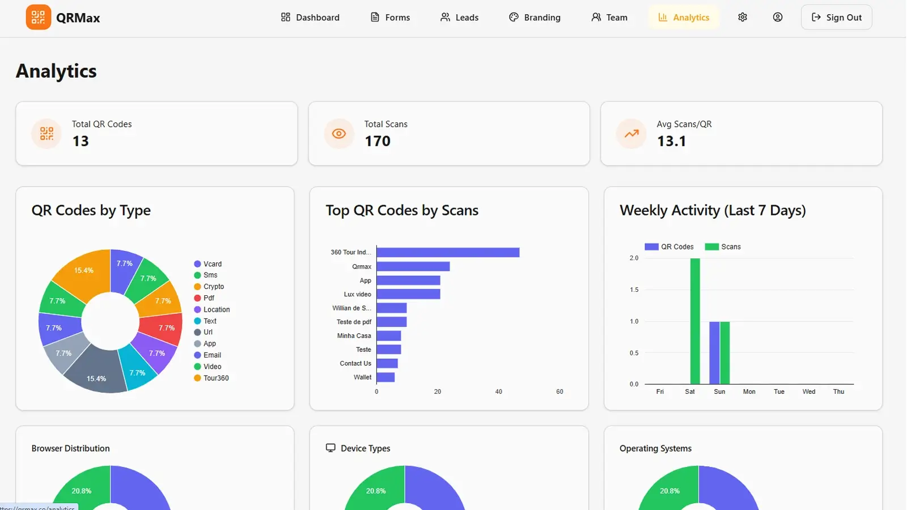Click the Device Types monitor icon
The height and width of the screenshot is (510, 907).
pos(330,448)
